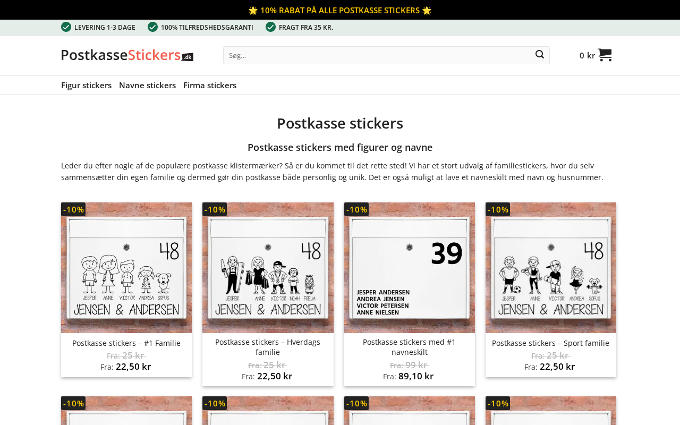
Task: Click the checkmark icon beside Fragt fra 35 kr.
Action: point(270,27)
